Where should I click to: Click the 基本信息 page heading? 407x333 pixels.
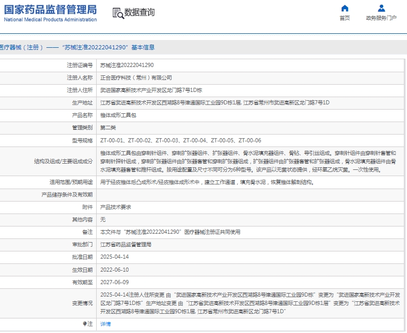click(x=143, y=47)
